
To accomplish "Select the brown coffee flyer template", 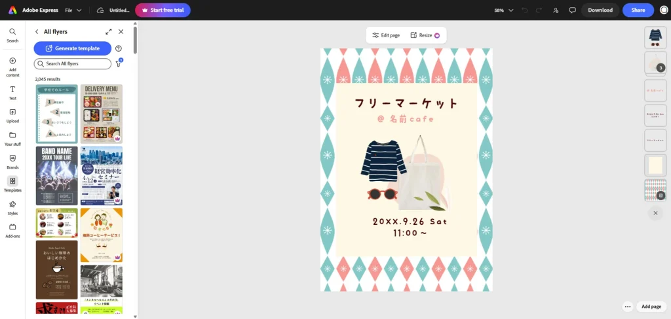I will tap(57, 269).
